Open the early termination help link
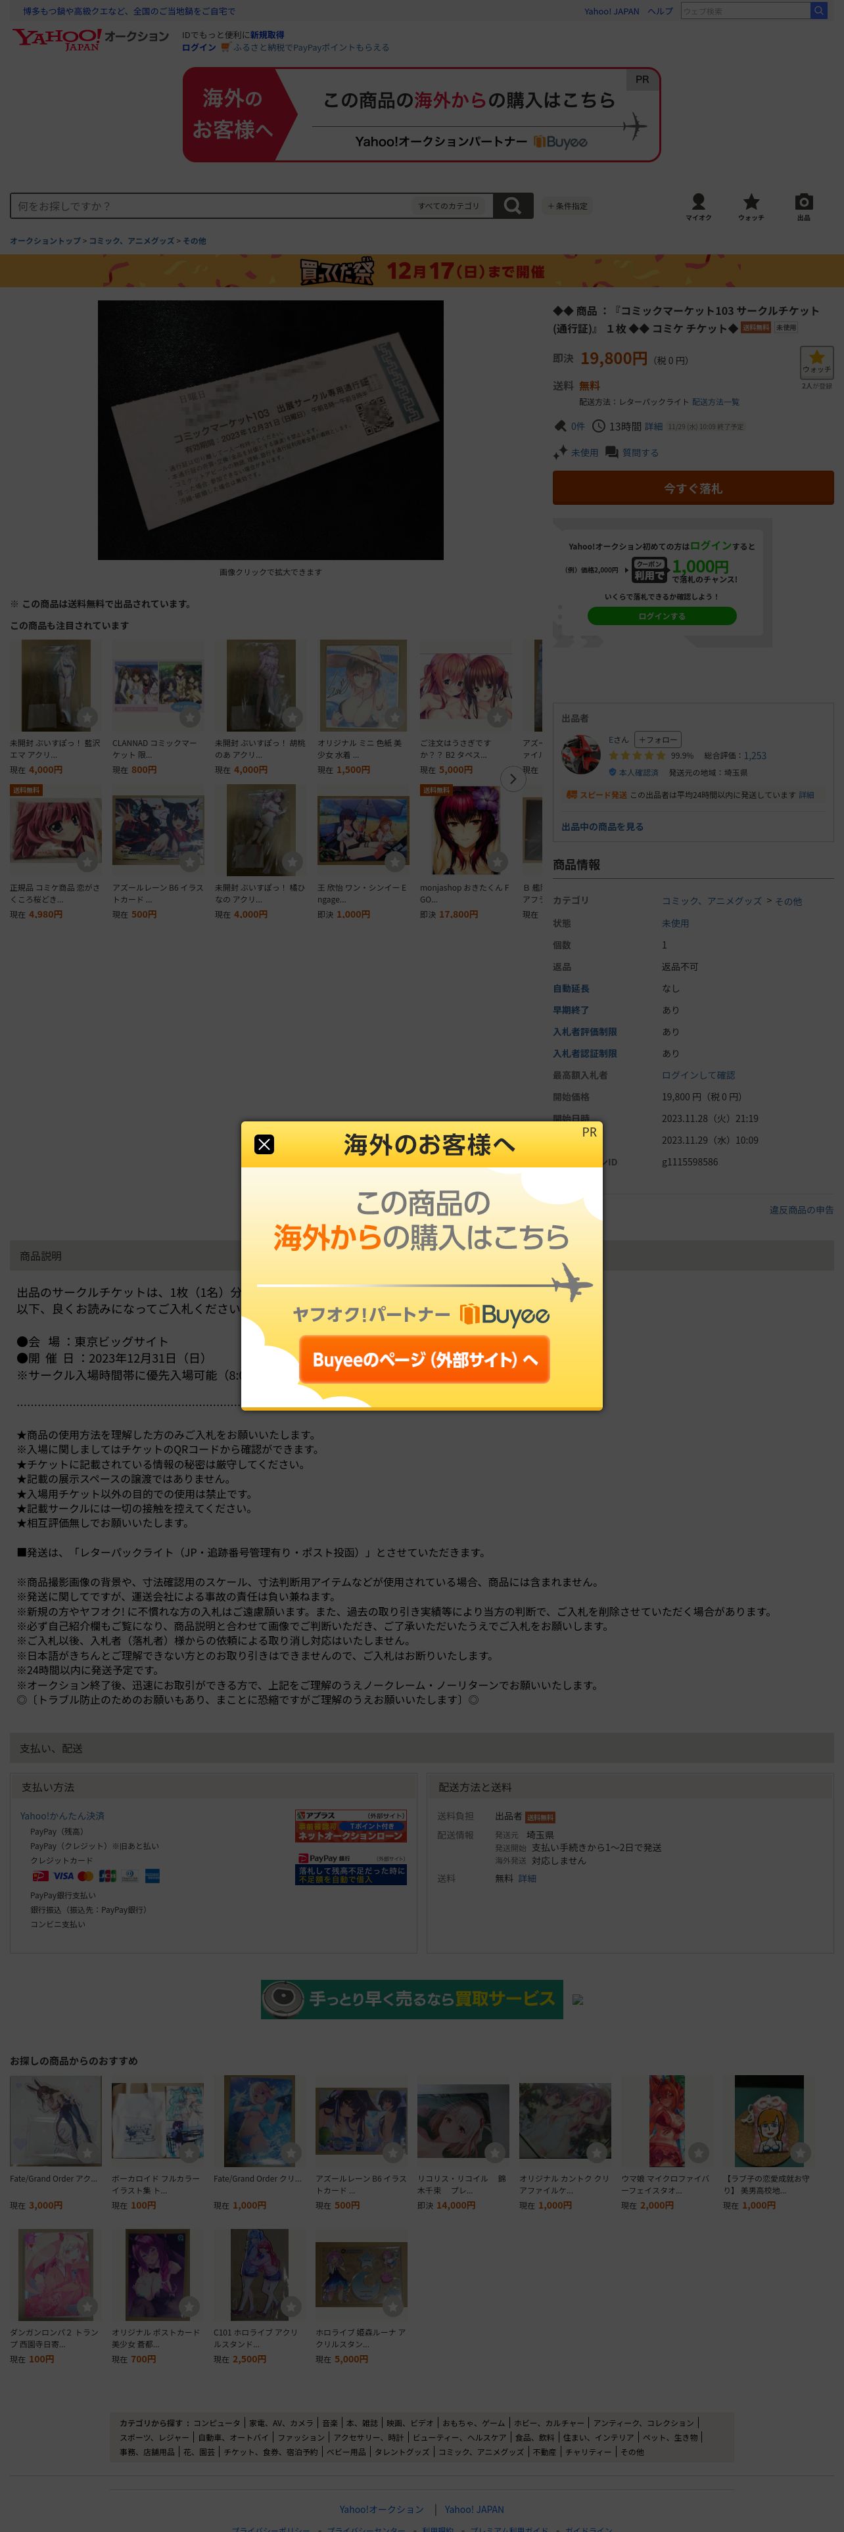Screen dimensions: 844x2532 [571, 1010]
